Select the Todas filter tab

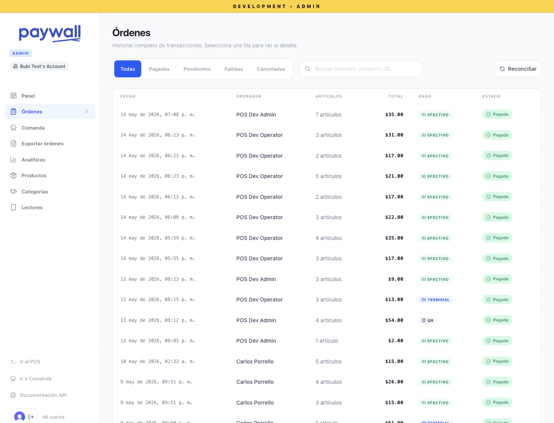(x=128, y=69)
